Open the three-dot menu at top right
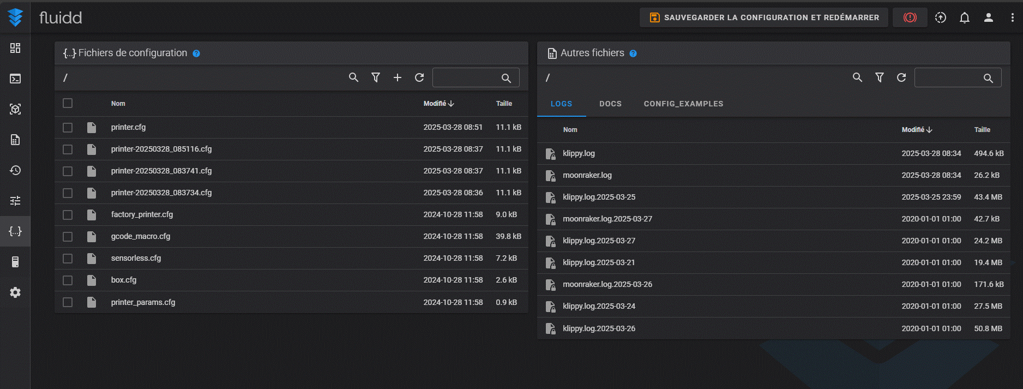 (1012, 17)
